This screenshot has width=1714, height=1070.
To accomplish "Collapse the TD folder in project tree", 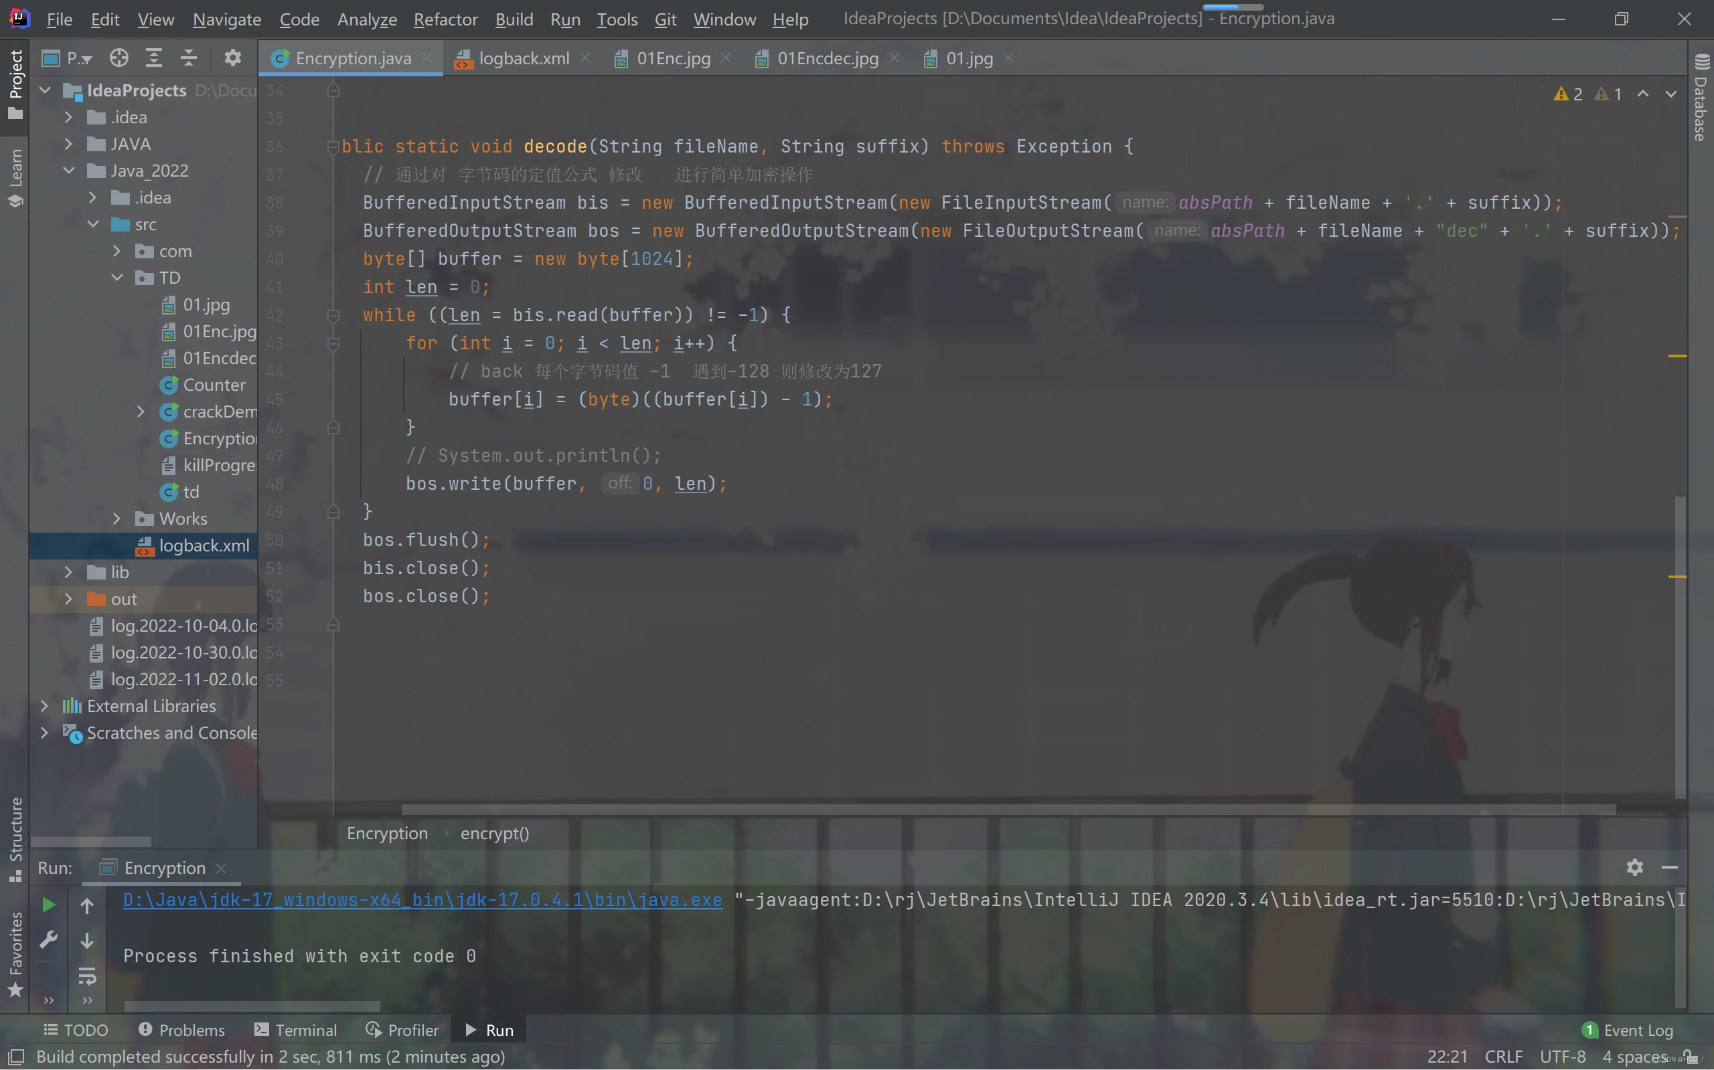I will pos(118,278).
